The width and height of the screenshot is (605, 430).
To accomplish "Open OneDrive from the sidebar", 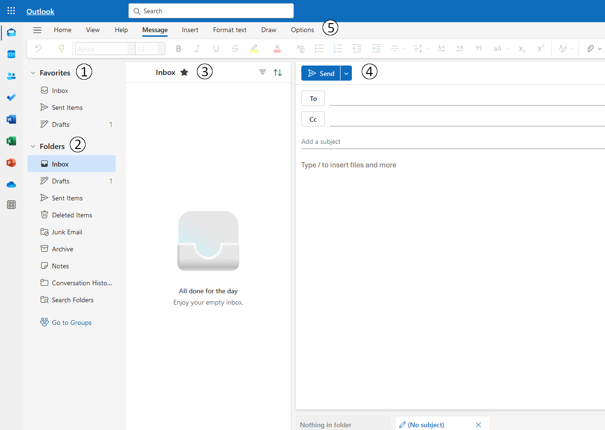I will (11, 184).
